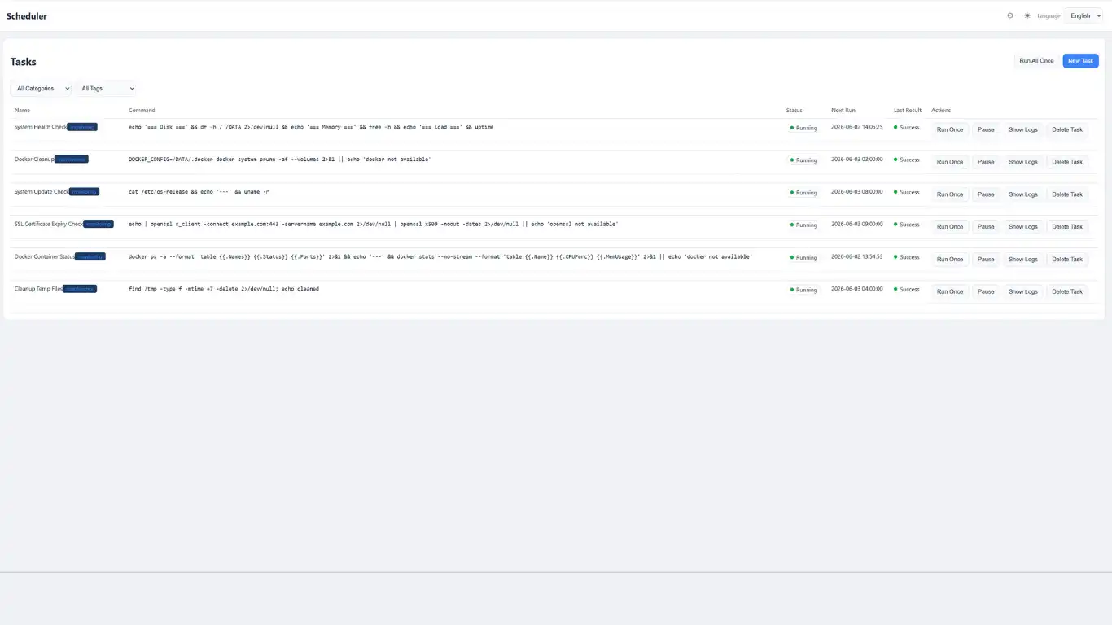The image size is (1112, 625).
Task: Run Once the System Update Check task
Action: point(950,194)
